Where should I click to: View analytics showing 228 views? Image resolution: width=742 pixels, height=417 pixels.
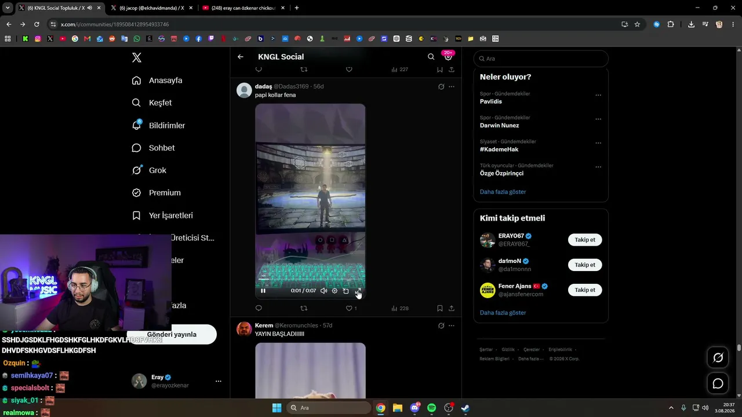[x=400, y=308]
